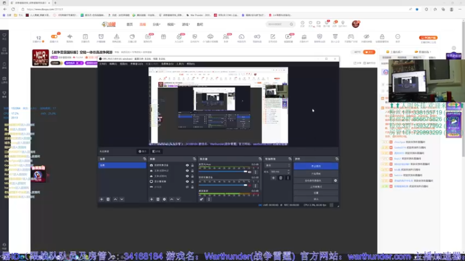Adjust the video capture device volume slider
The image size is (465, 261).
(x=223, y=185)
